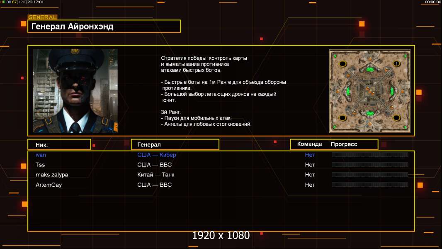The width and height of the screenshot is (442, 249).
Task: Select player Tss nickname
Action: (x=40, y=165)
